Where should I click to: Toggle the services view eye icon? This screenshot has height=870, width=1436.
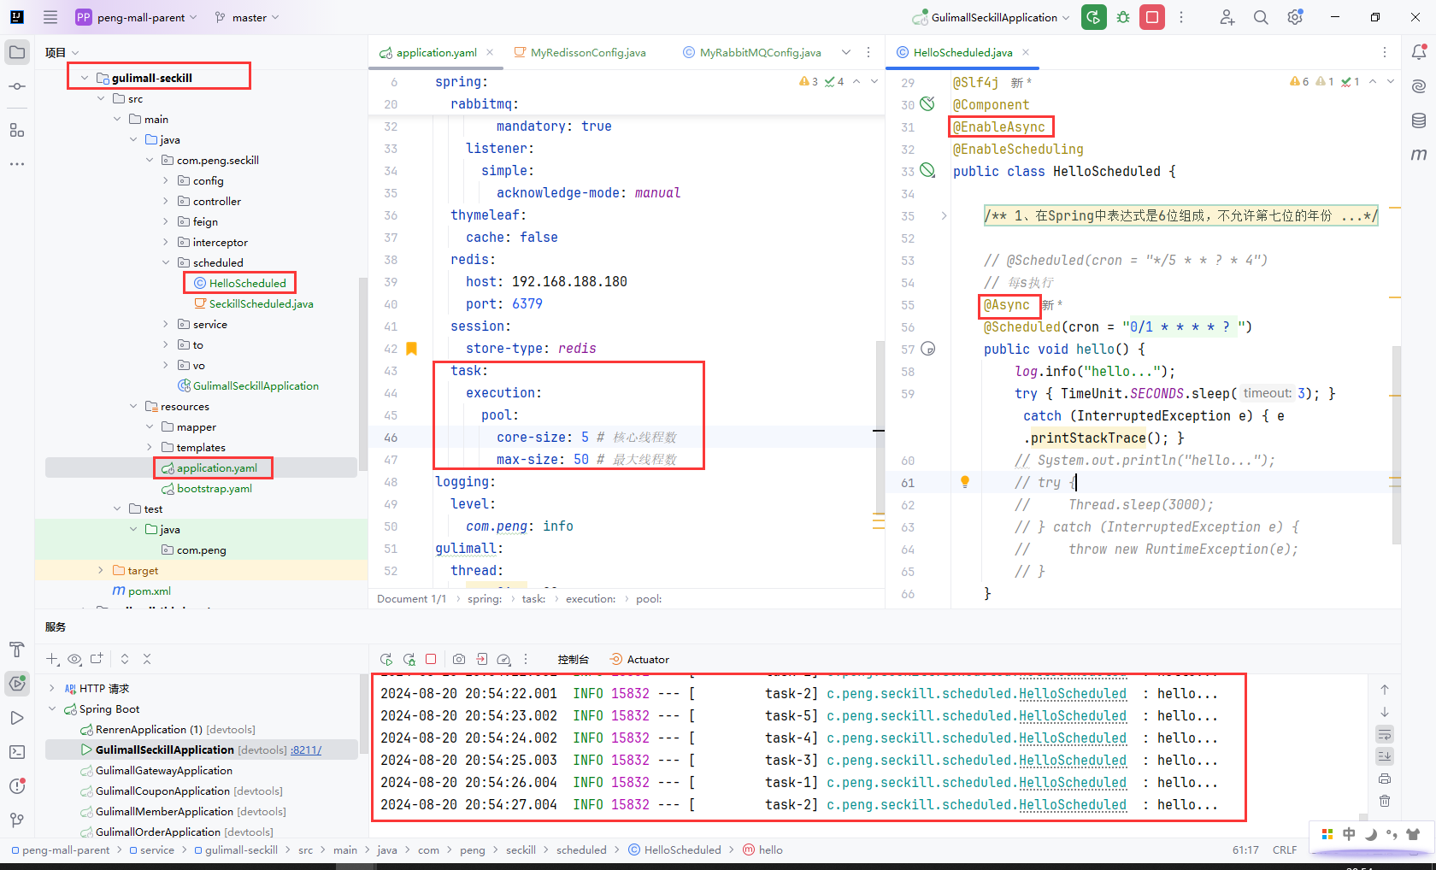(74, 659)
